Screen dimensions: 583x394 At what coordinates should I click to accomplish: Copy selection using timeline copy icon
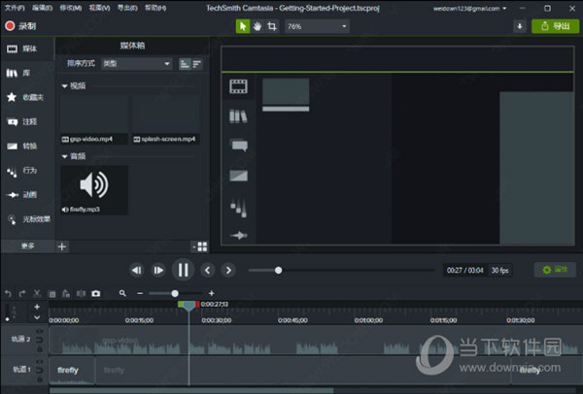coord(52,294)
